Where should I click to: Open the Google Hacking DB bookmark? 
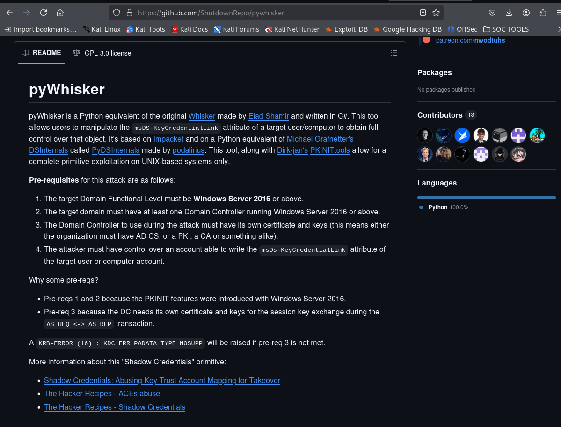[408, 29]
